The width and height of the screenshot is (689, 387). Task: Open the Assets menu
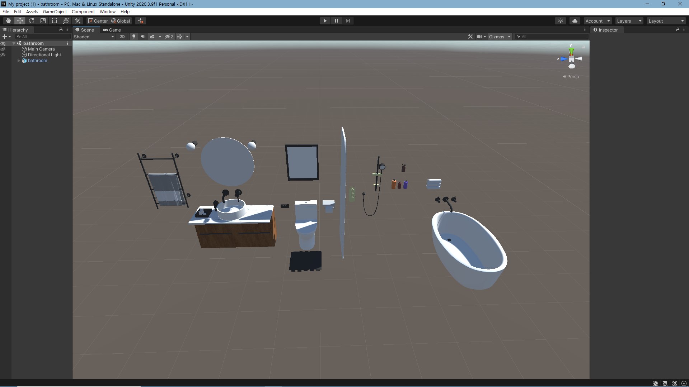pos(32,11)
